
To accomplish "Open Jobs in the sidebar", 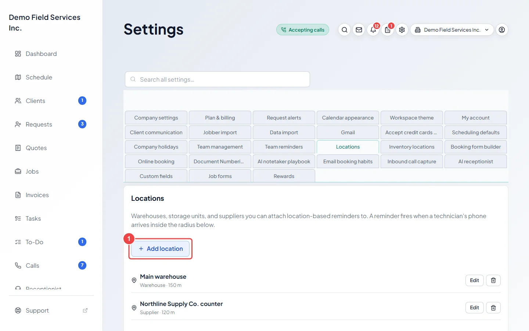I will pyautogui.click(x=51, y=171).
